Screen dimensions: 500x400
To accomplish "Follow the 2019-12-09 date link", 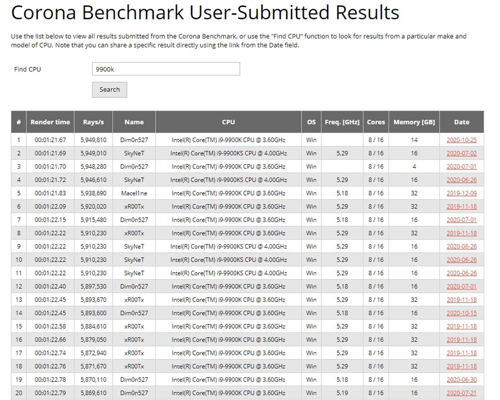I will point(461,193).
